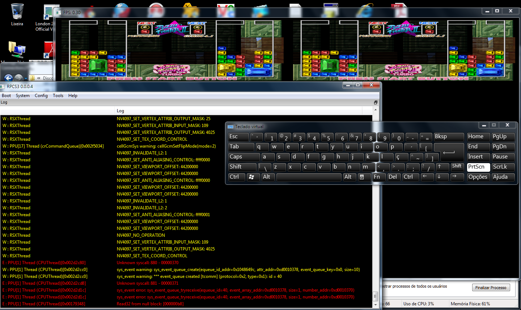The height and width of the screenshot is (310, 521).
Task: Click the Del key on virtual keyboard
Action: pyautogui.click(x=394, y=177)
